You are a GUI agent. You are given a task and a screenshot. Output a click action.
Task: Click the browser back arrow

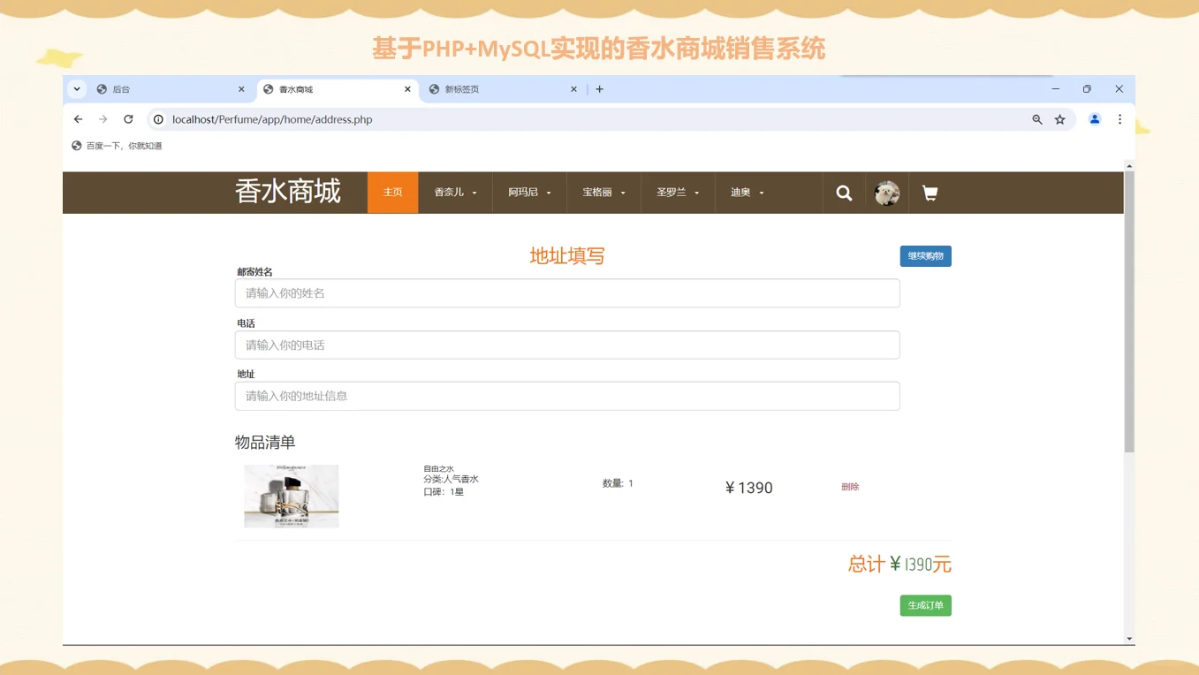coord(78,118)
